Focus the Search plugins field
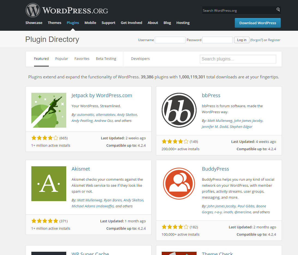The image size is (298, 255). 238,59
